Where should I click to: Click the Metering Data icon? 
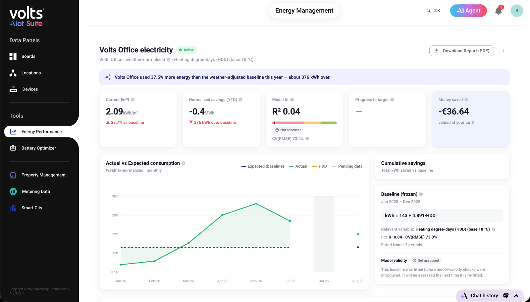tap(13, 191)
